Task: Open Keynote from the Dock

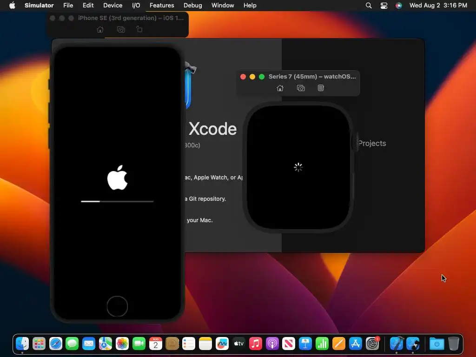Action: point(305,344)
